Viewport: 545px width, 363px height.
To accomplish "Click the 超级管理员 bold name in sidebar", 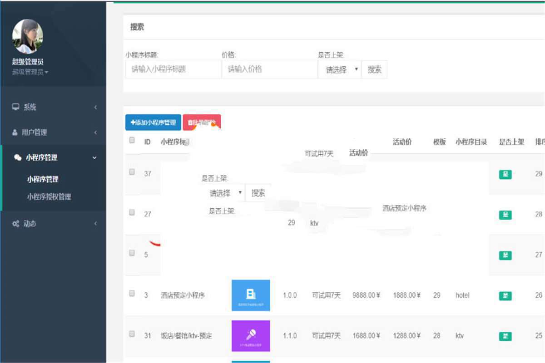I will tap(28, 62).
